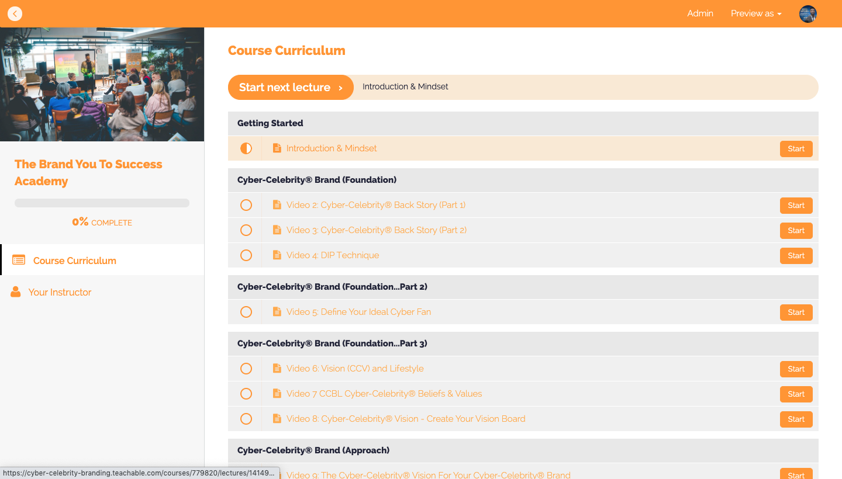Screen dimensions: 842x479
Task: Click the course banner photo thumbnail
Action: pos(102,84)
